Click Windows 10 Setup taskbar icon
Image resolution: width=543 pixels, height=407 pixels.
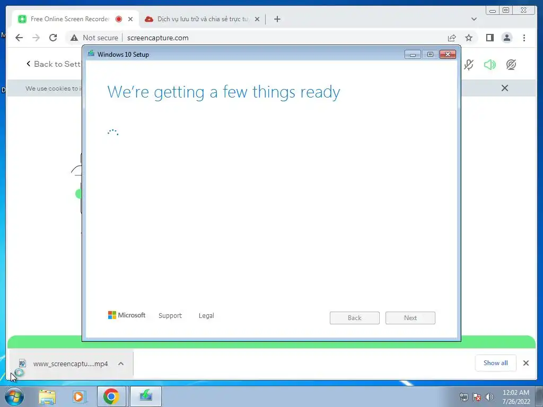tap(146, 396)
